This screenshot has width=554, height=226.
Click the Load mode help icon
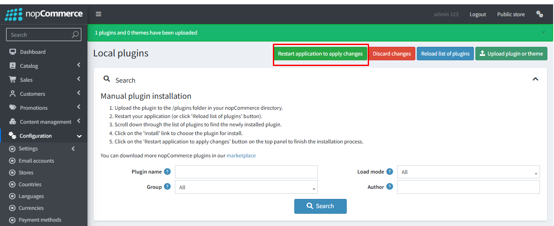(389, 172)
